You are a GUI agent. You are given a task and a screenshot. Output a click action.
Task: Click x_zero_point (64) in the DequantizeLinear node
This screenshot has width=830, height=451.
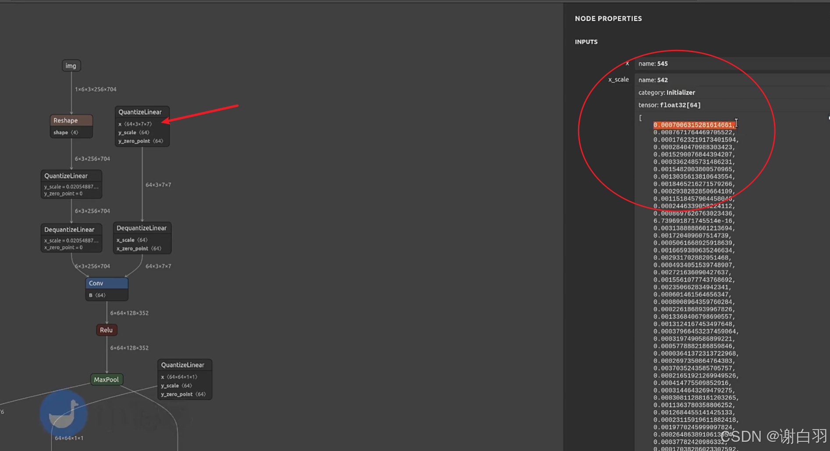tap(139, 248)
